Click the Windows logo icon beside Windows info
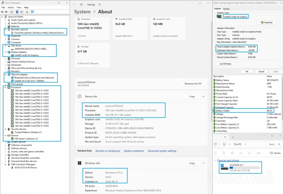Screen dimensions: 283x194 point(79,163)
